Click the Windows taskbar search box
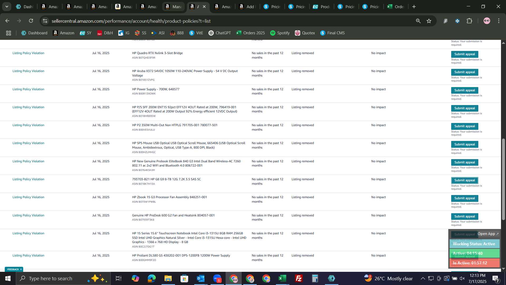 63,278
